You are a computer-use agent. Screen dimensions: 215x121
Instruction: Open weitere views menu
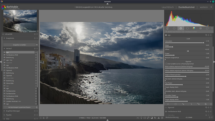coord(204,7)
